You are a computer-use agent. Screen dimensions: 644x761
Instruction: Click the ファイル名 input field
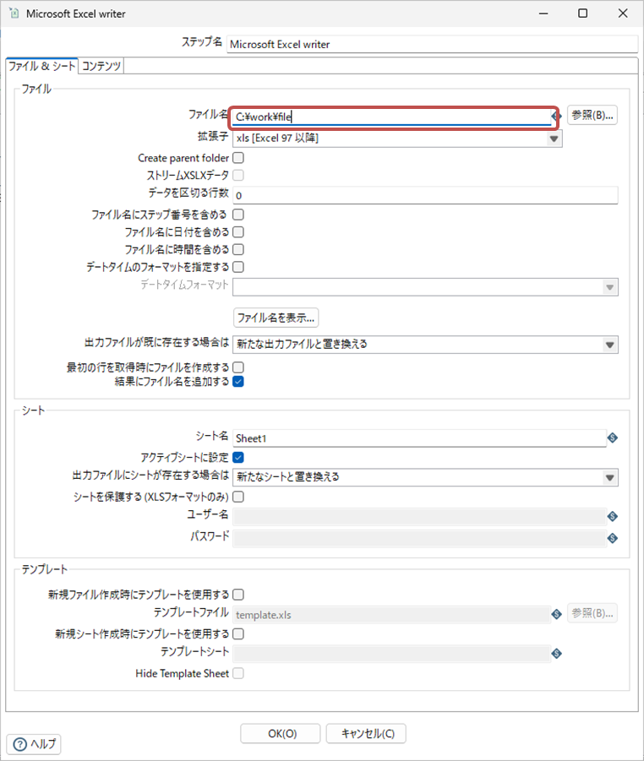click(x=392, y=117)
